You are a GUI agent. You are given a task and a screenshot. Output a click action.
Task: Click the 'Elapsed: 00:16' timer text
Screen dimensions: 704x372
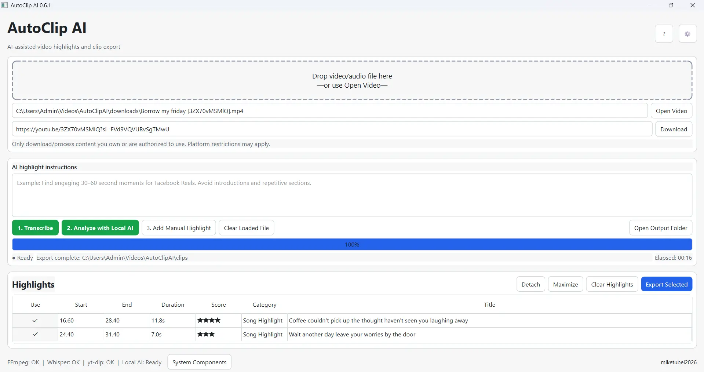(x=673, y=258)
